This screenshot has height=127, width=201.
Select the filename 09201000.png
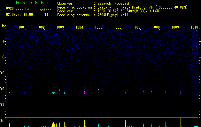pos(18,8)
